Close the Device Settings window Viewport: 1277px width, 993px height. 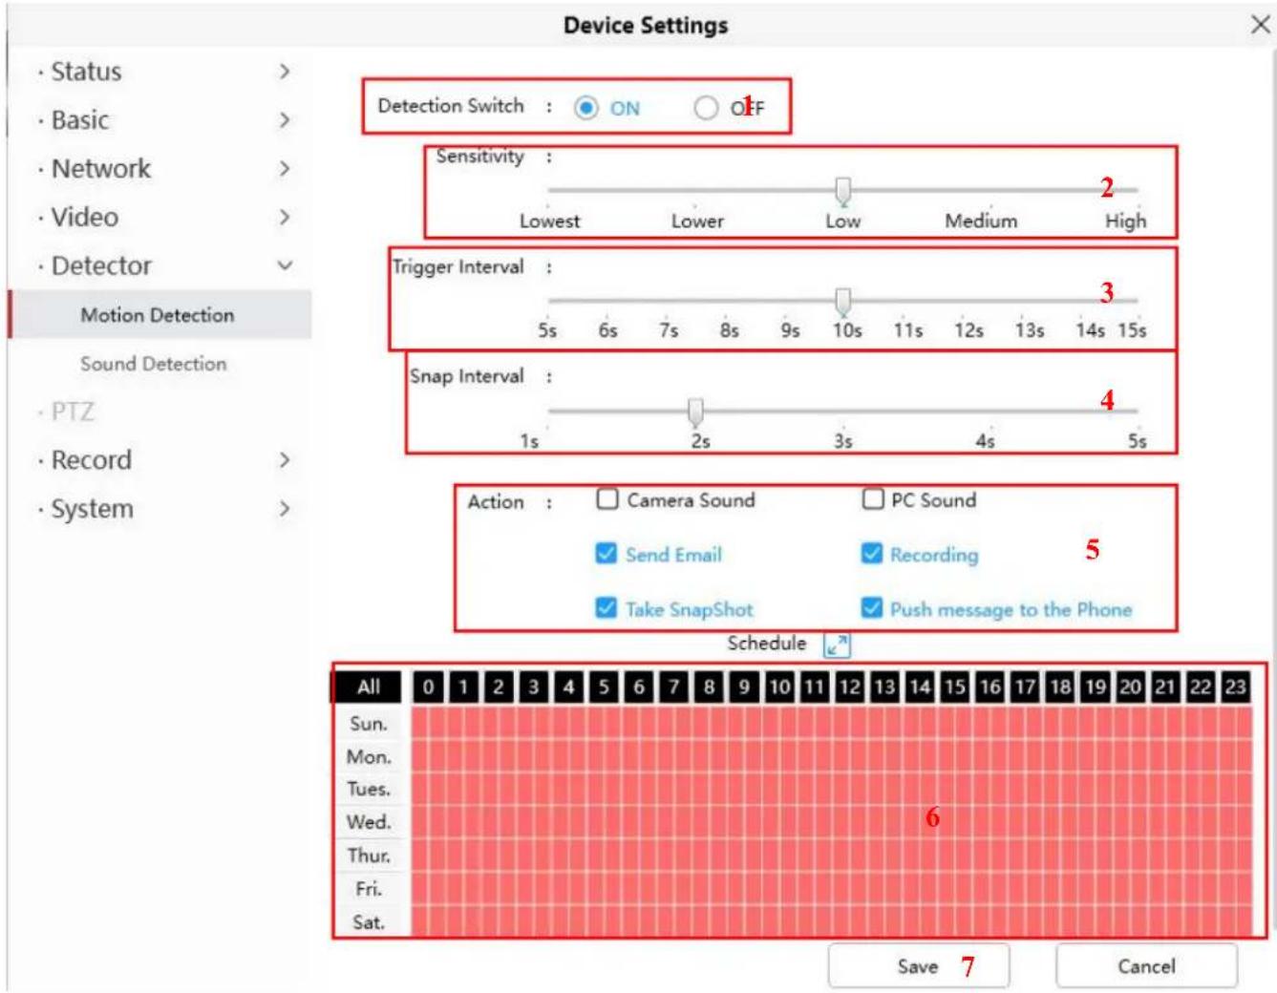[x=1260, y=25]
